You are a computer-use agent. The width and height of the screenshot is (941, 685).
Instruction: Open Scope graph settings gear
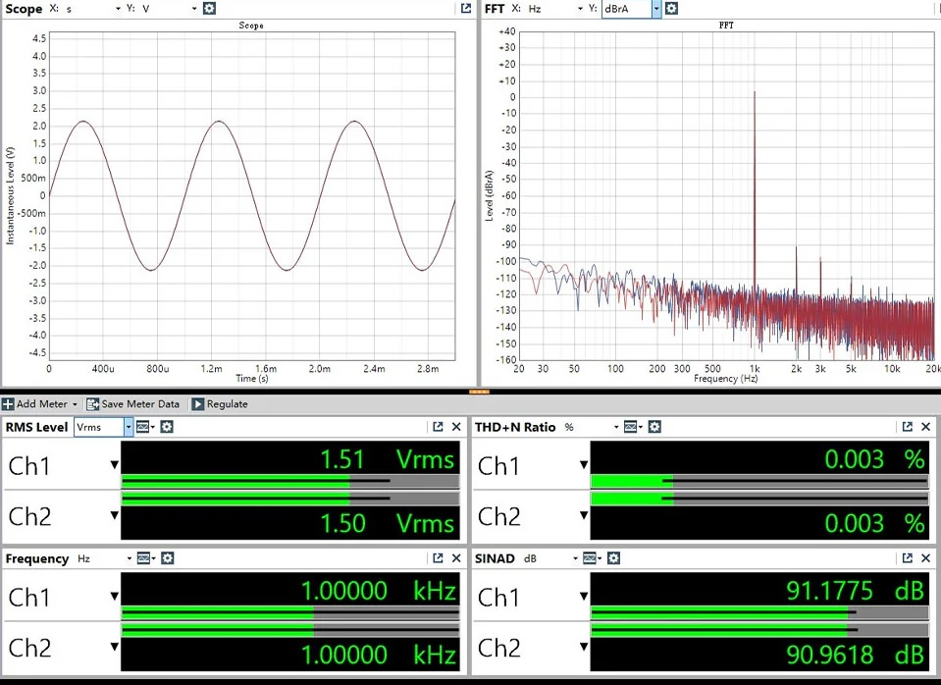point(208,9)
